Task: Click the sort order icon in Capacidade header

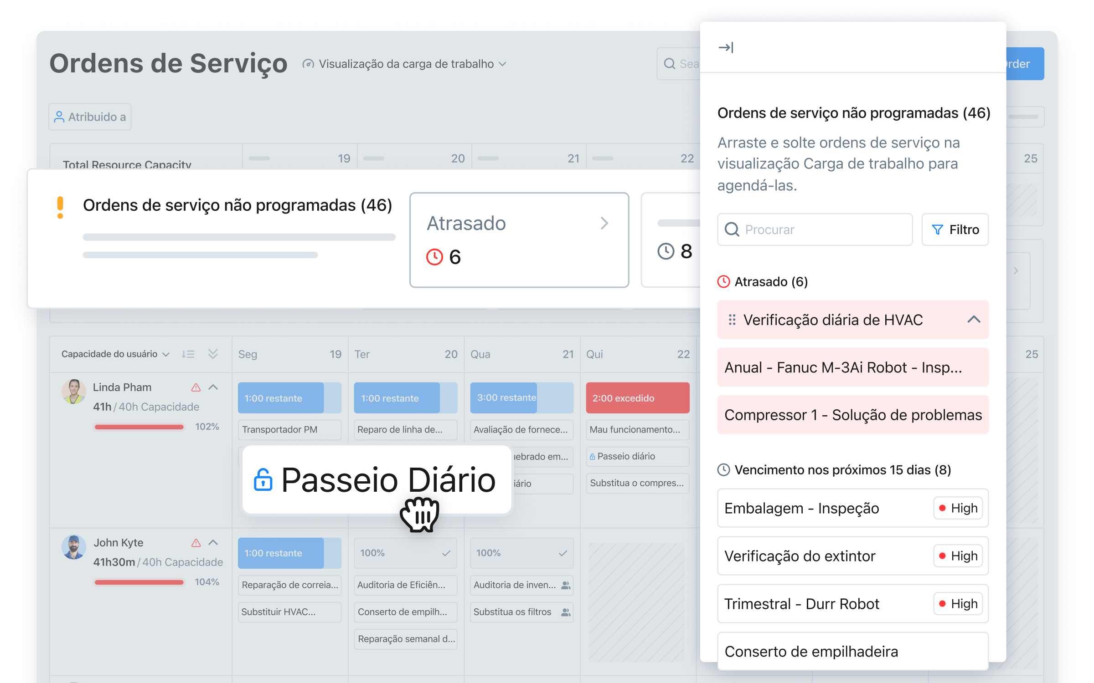Action: click(x=188, y=354)
